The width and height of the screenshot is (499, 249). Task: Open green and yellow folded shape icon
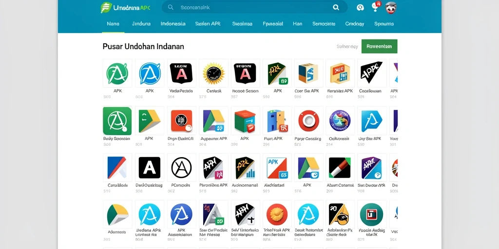coord(150,121)
